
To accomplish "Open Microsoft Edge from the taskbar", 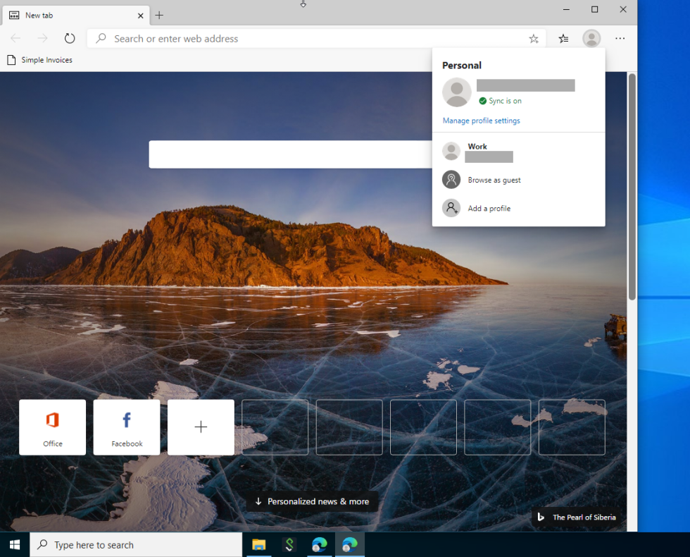I will [x=320, y=544].
